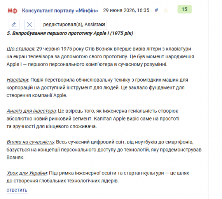Click the Мінфін 'Мф' avatar logo
The image size is (222, 199).
(x=12, y=10)
